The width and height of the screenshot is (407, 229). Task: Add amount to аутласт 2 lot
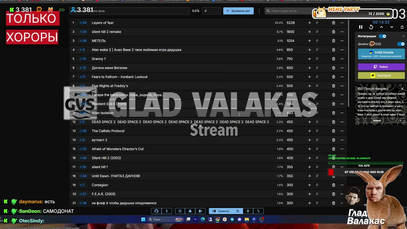pos(309,140)
